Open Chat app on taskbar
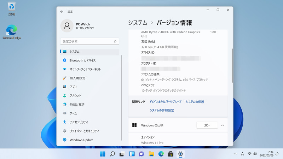Viewport: 283px width, 159px height. [x=142, y=154]
